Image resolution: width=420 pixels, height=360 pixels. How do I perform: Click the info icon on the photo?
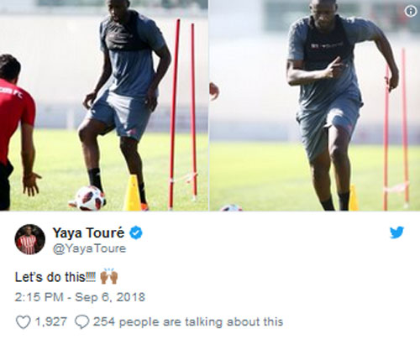click(411, 11)
